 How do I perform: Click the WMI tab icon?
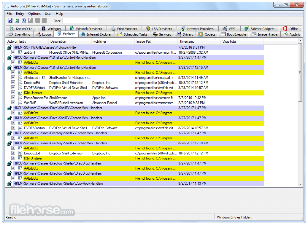(225, 28)
